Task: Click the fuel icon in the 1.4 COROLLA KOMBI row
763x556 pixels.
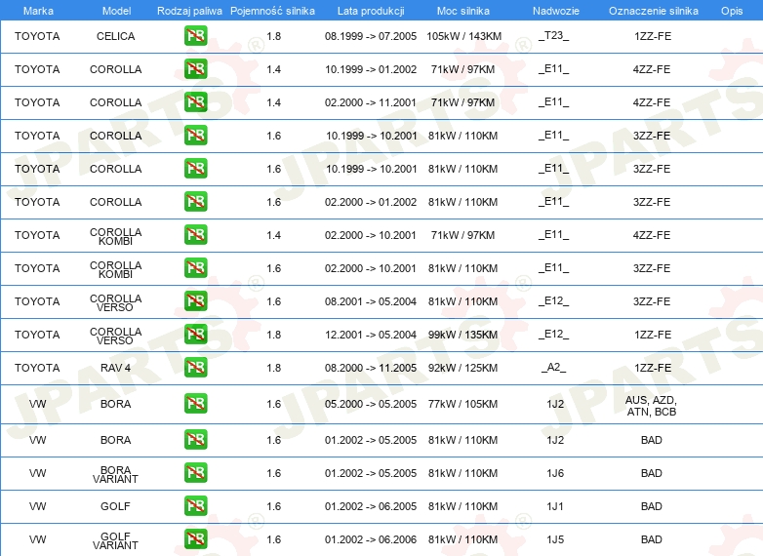Action: click(x=195, y=235)
